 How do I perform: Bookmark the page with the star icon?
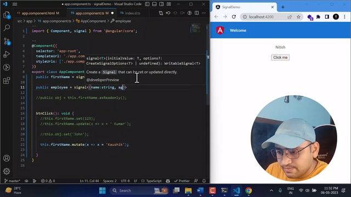click(298, 17)
